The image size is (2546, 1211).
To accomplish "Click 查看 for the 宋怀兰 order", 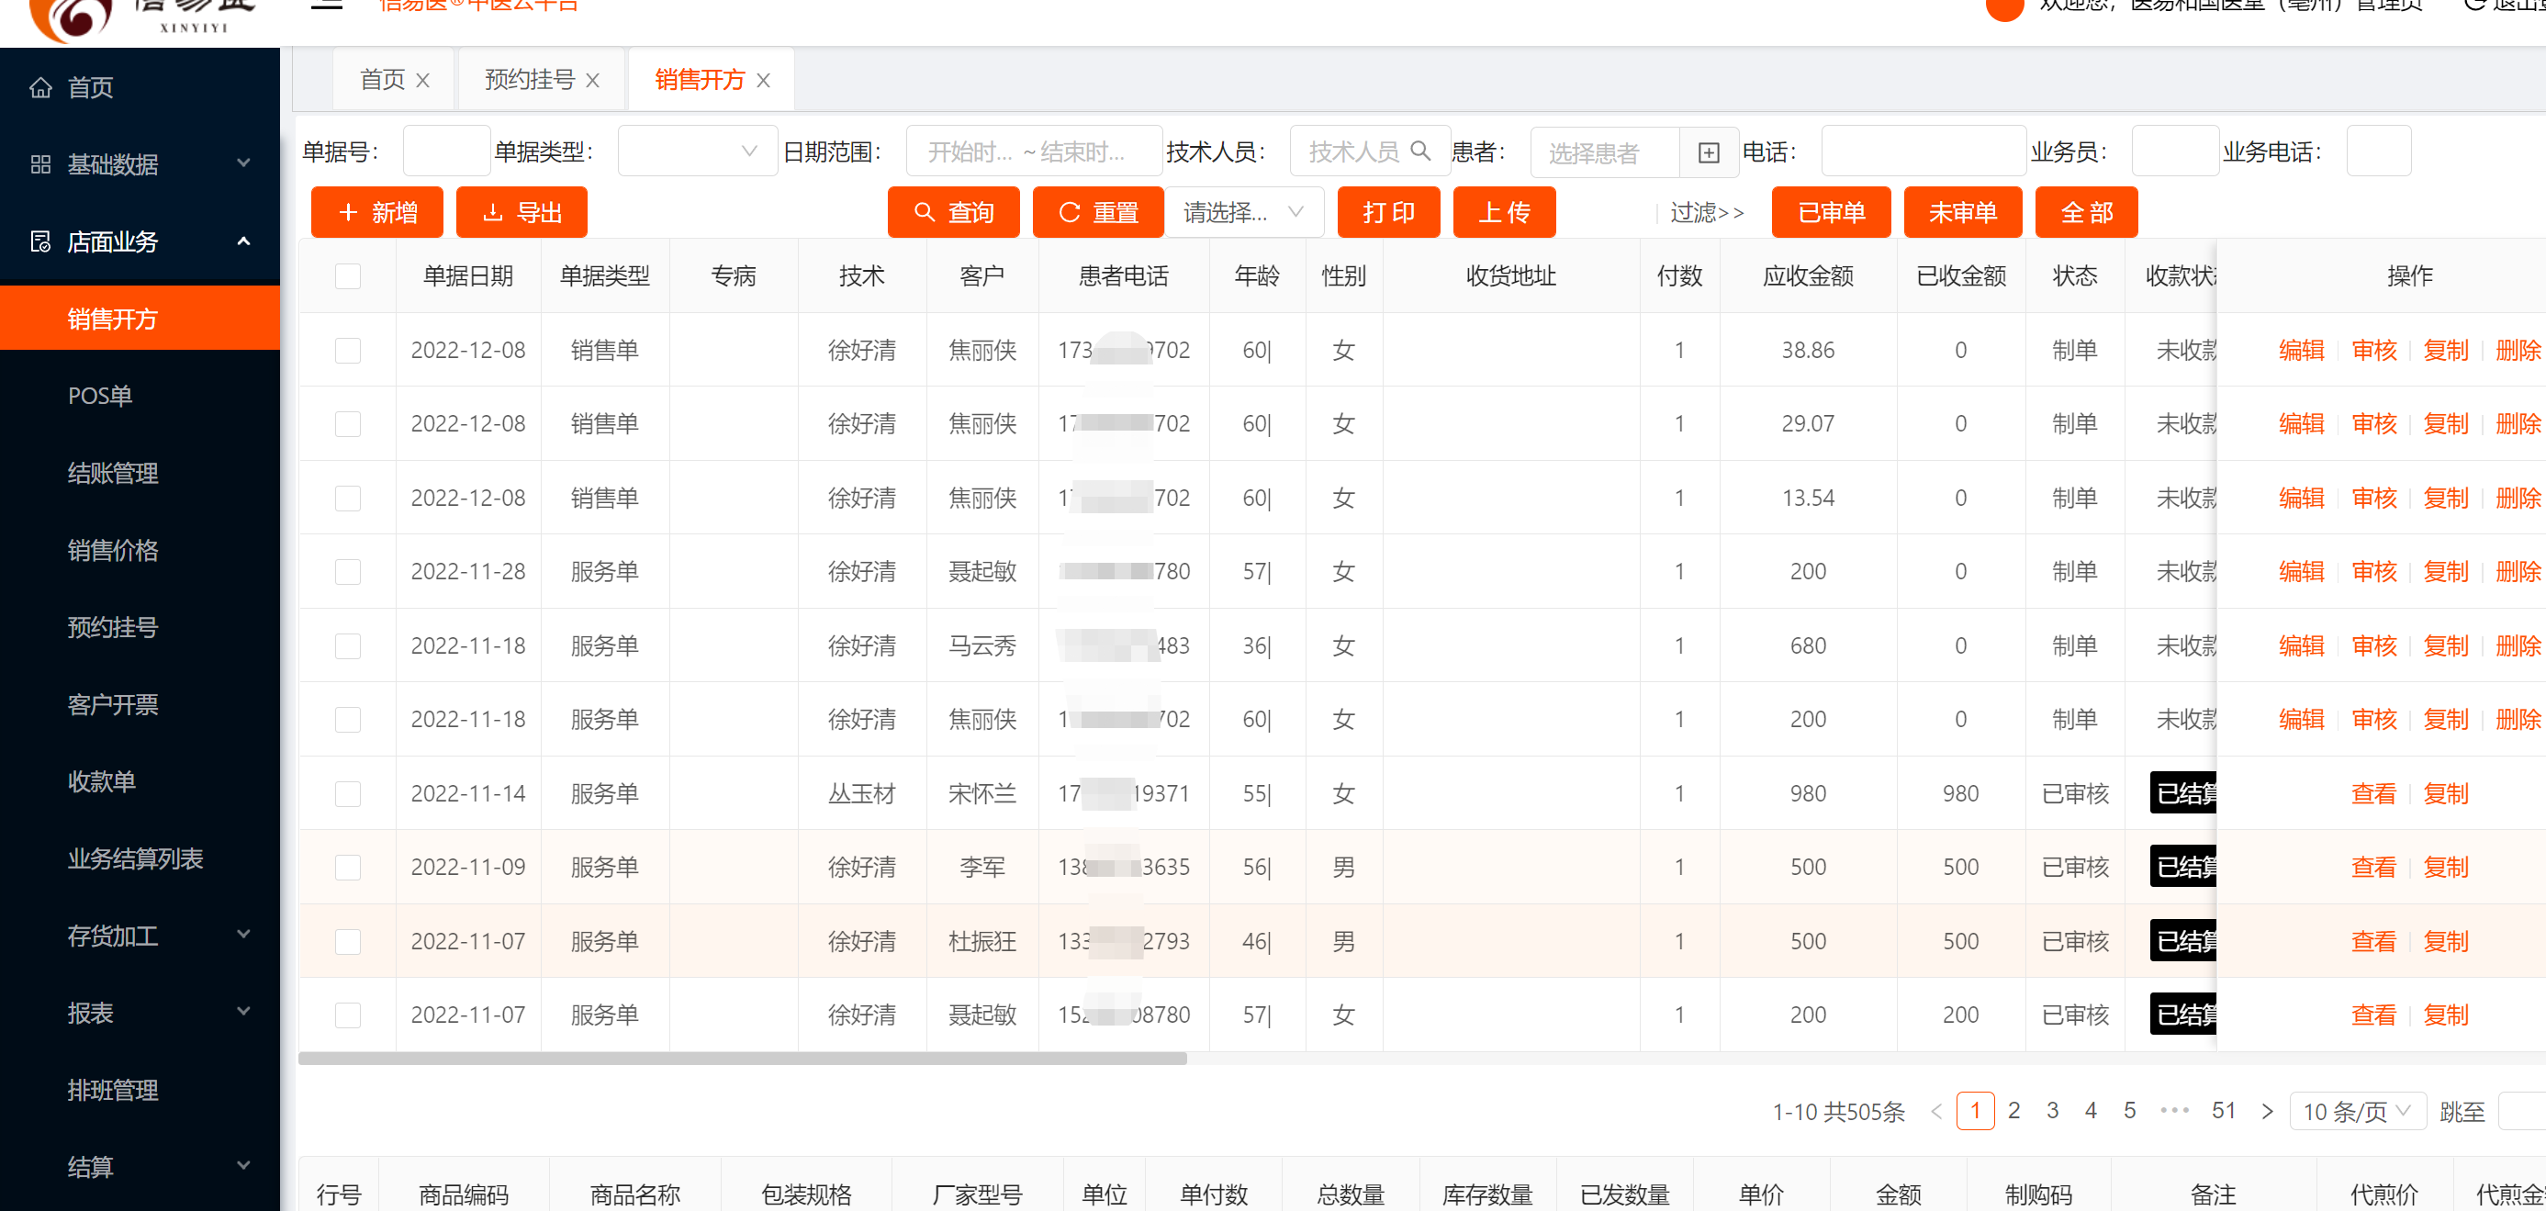I will click(x=2374, y=793).
